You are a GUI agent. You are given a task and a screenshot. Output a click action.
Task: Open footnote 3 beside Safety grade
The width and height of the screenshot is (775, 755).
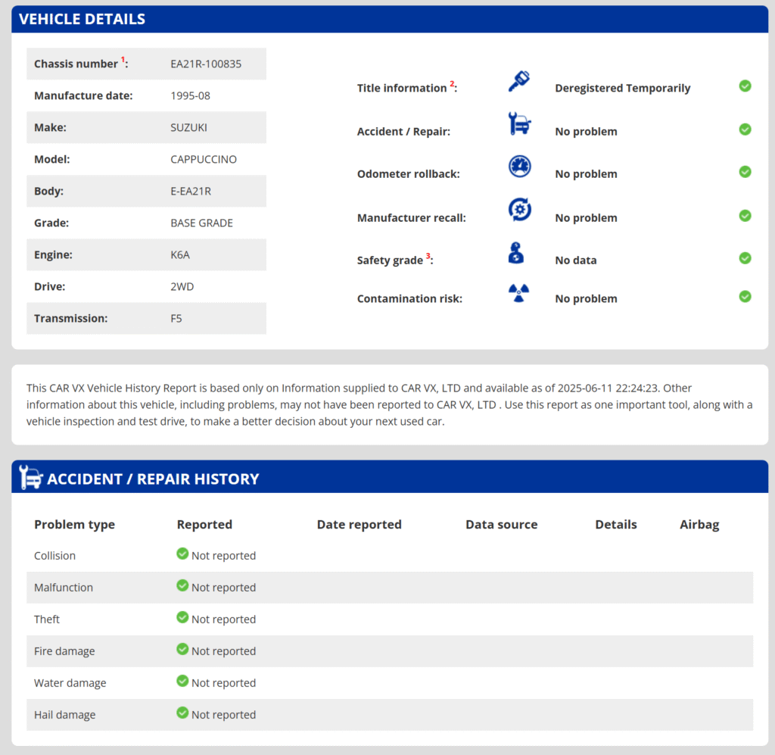click(x=428, y=256)
